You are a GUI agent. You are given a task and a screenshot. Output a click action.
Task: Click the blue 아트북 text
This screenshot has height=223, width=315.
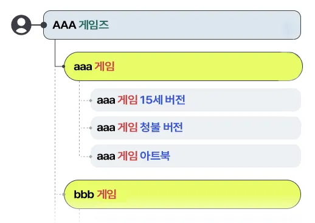point(155,156)
